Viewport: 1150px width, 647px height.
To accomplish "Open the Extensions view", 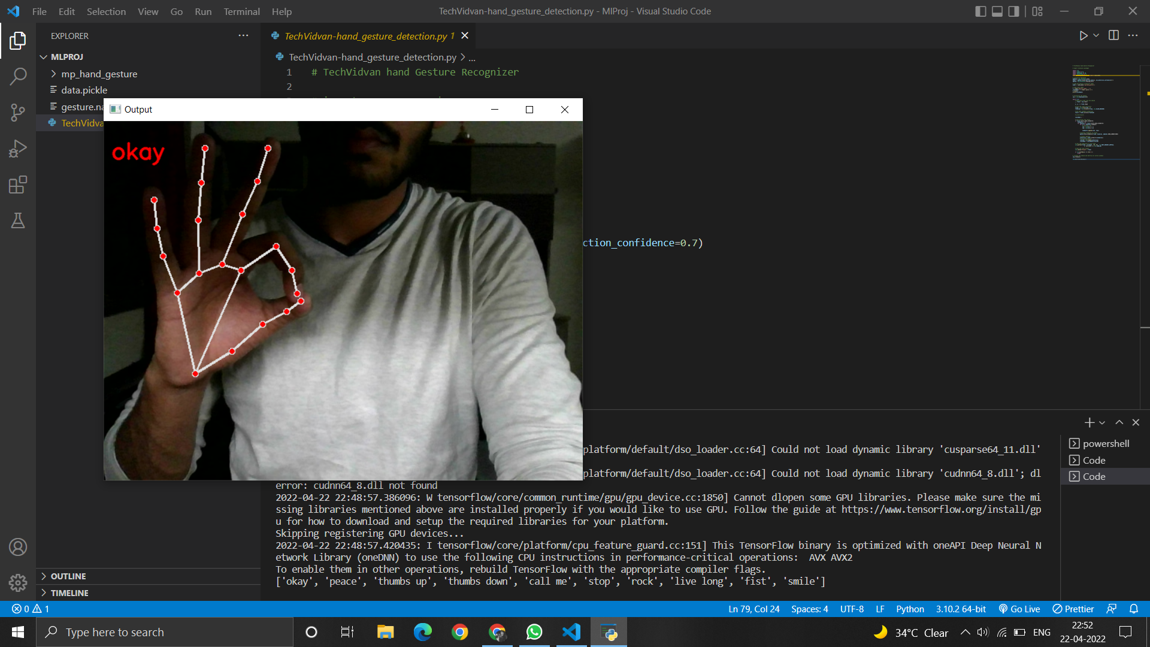I will coord(18,185).
